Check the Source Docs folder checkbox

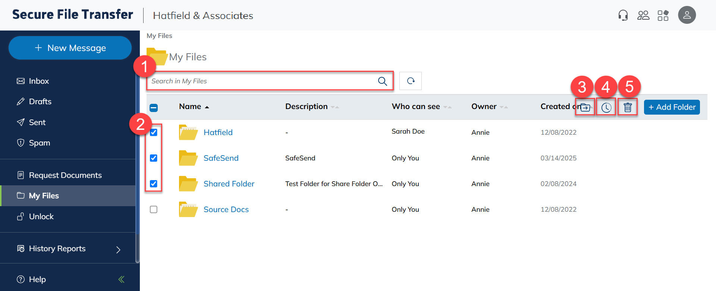[154, 210]
